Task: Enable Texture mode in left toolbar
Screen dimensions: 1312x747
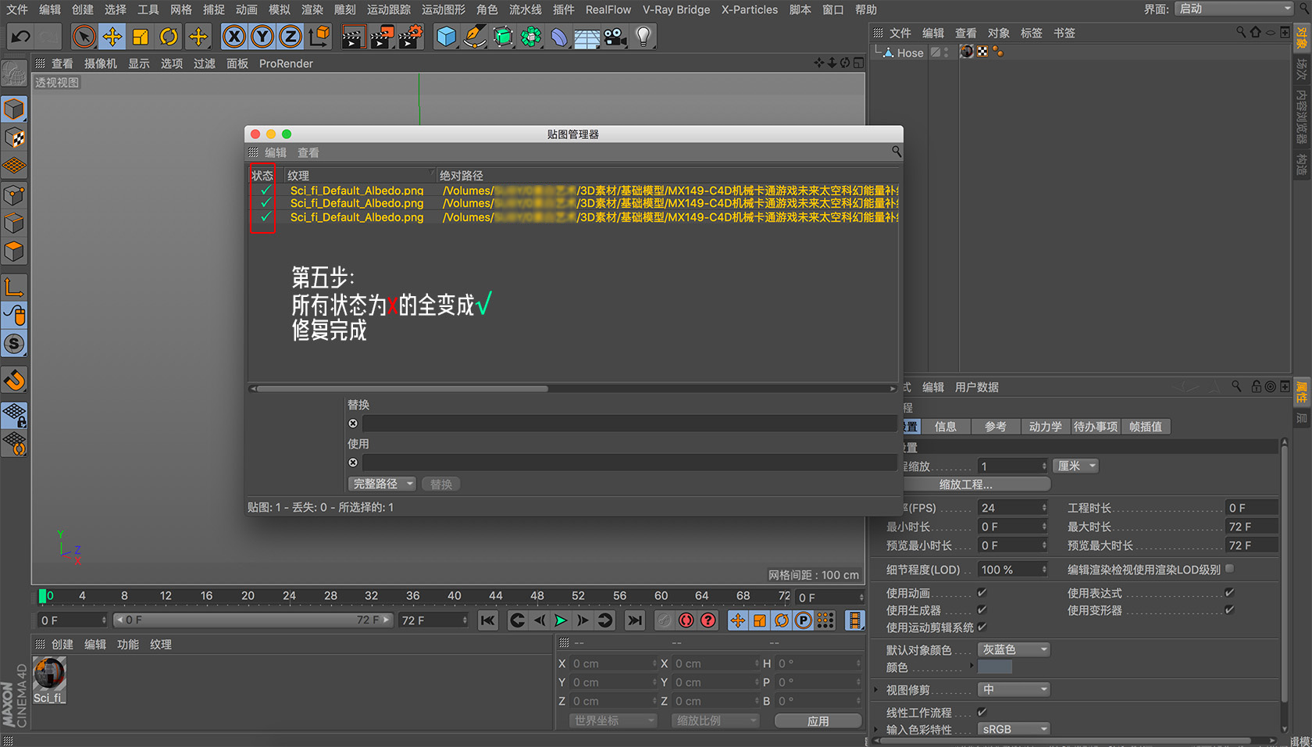Action: coord(14,138)
